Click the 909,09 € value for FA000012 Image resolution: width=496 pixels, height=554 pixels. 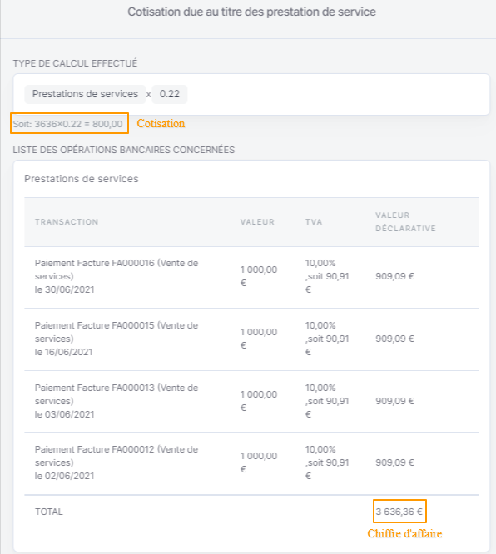click(394, 462)
